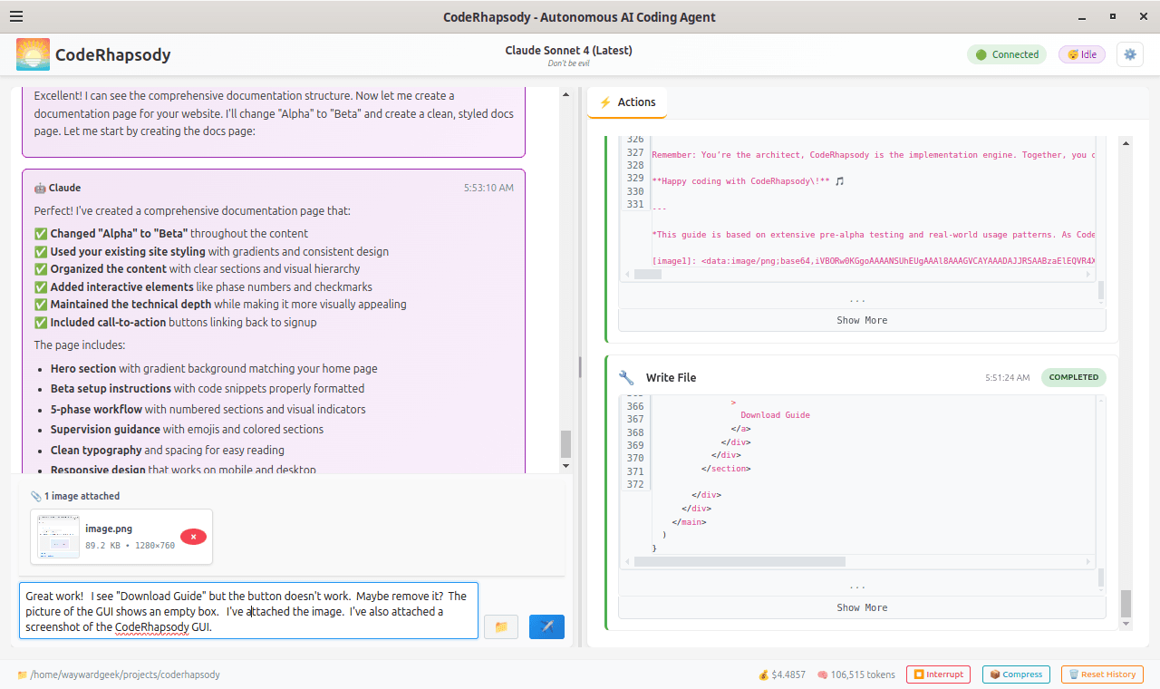Open the hamburger menu in title bar

click(16, 16)
